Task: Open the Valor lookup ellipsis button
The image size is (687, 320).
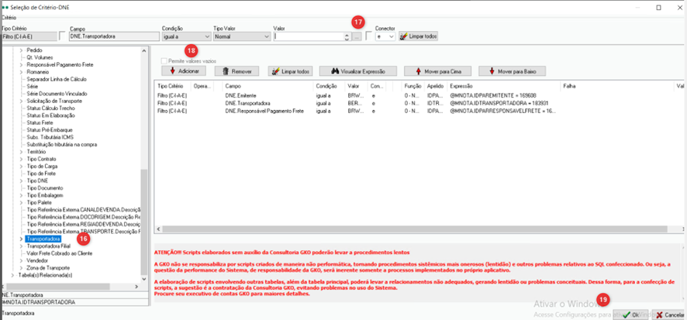Action: 357,36
